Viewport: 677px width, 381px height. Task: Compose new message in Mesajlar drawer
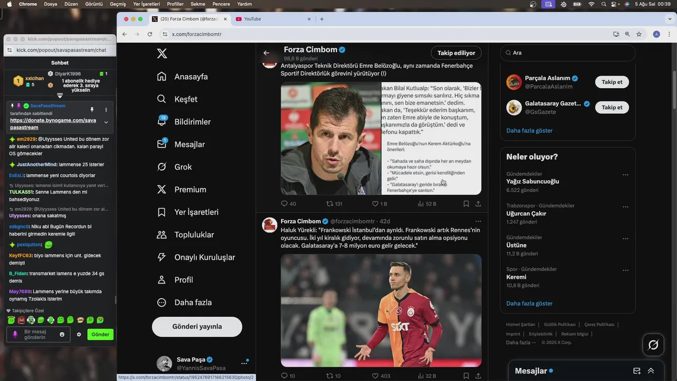click(637, 371)
